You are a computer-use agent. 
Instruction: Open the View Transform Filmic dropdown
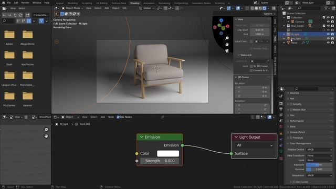tap(319, 155)
